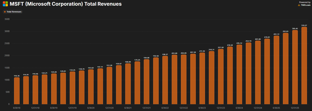Click the 176.25 data label
The width and height of the screenshot is (312, 111).
click(x=137, y=60)
